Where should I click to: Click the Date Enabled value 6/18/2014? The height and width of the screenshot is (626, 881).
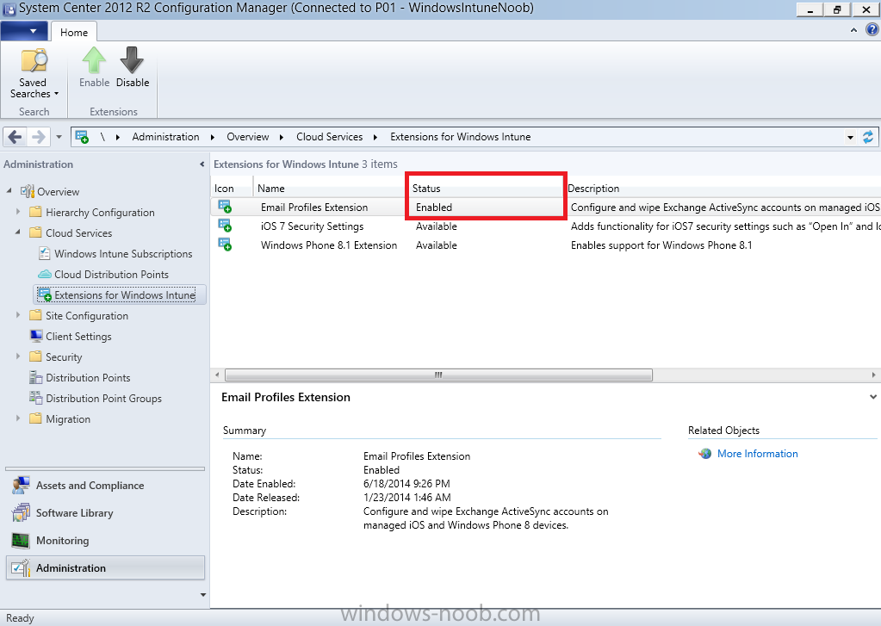(x=406, y=483)
